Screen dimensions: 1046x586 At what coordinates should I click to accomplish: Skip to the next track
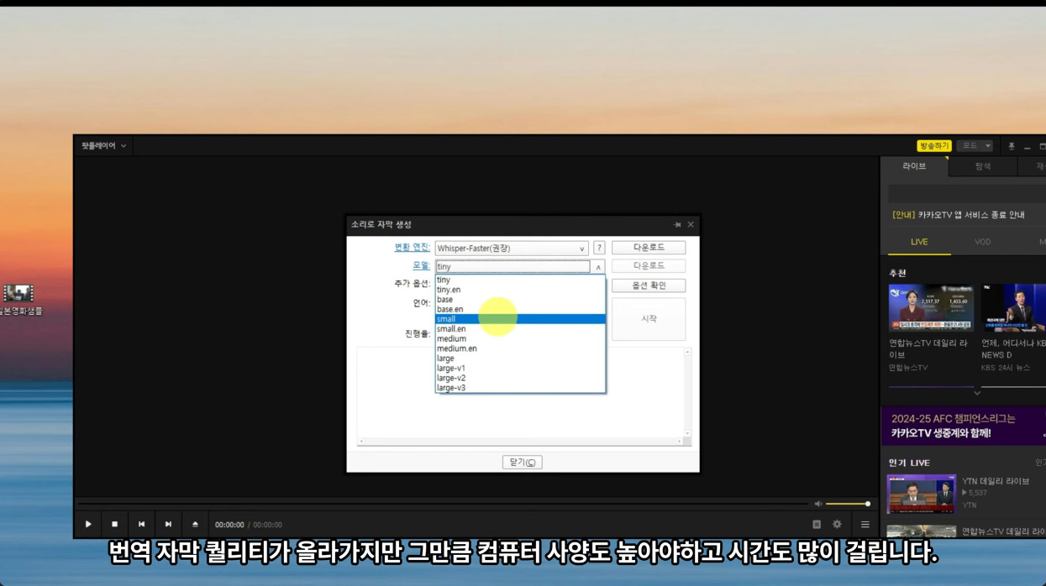point(168,525)
